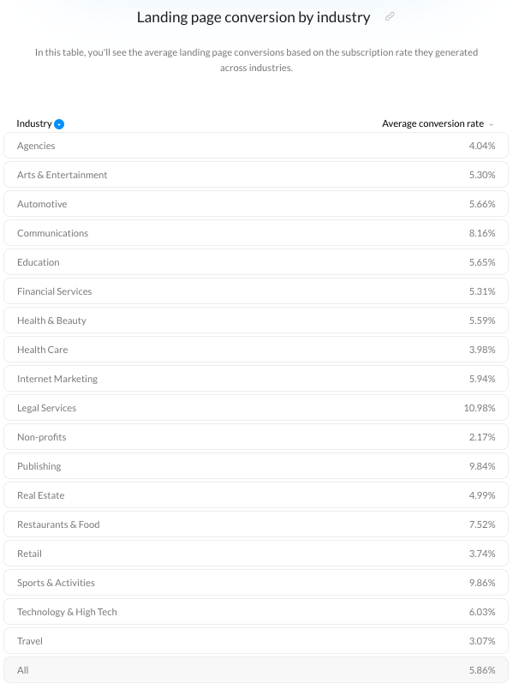Select the Non-profits row
The image size is (513, 689).
(x=256, y=437)
